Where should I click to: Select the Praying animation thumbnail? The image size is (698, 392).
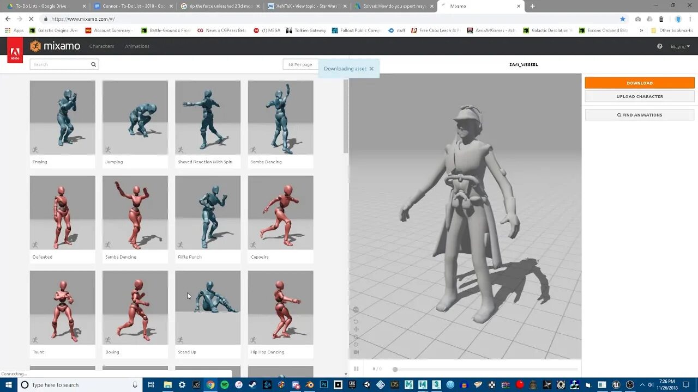click(x=62, y=118)
